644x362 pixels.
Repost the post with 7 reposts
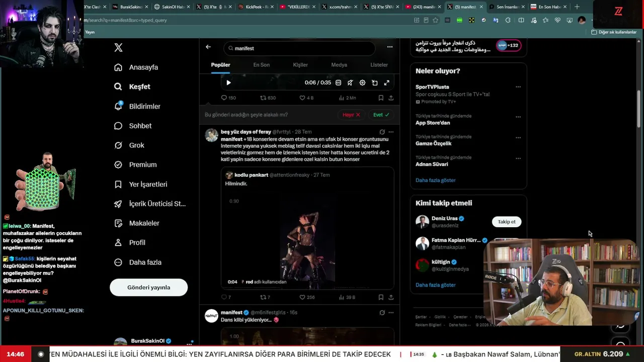[265, 297]
